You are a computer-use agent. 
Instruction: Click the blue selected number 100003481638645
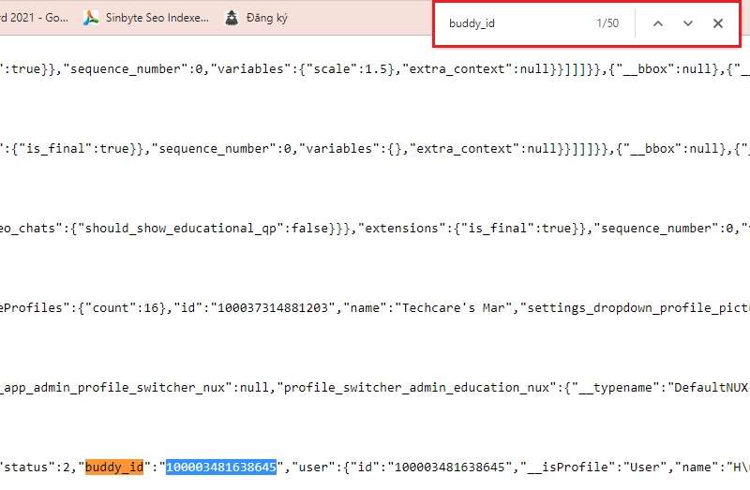[221, 467]
